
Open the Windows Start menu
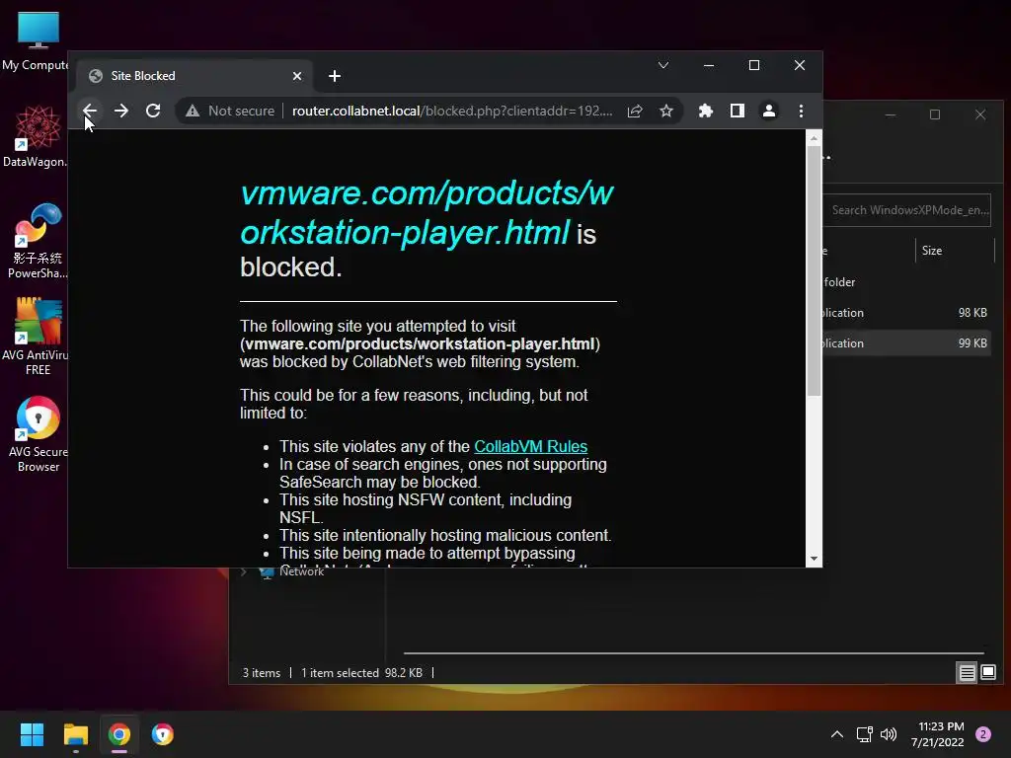click(32, 734)
